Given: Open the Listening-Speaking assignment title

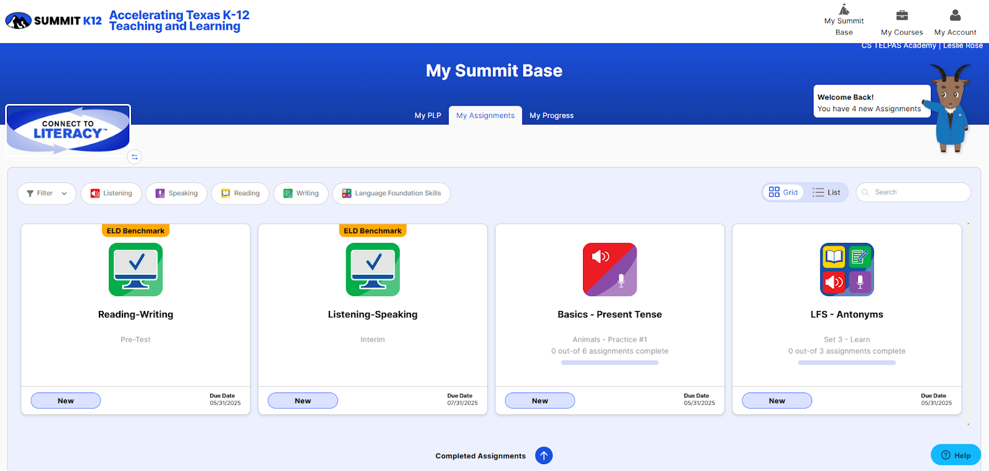Looking at the screenshot, I should 373,315.
